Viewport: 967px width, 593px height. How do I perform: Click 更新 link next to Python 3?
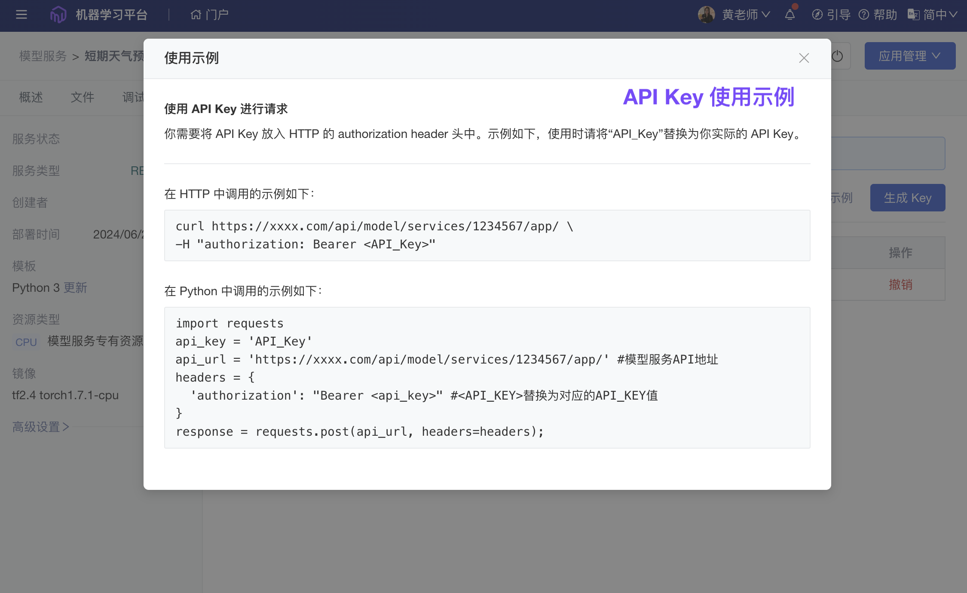click(x=75, y=287)
